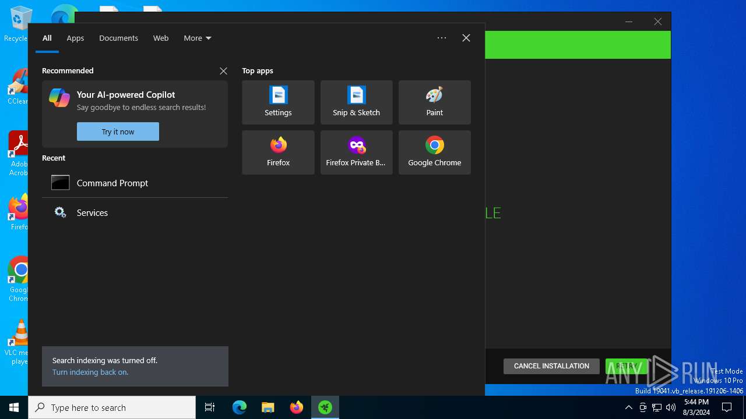Select the CCleaner desktop shortcut

coord(17,87)
